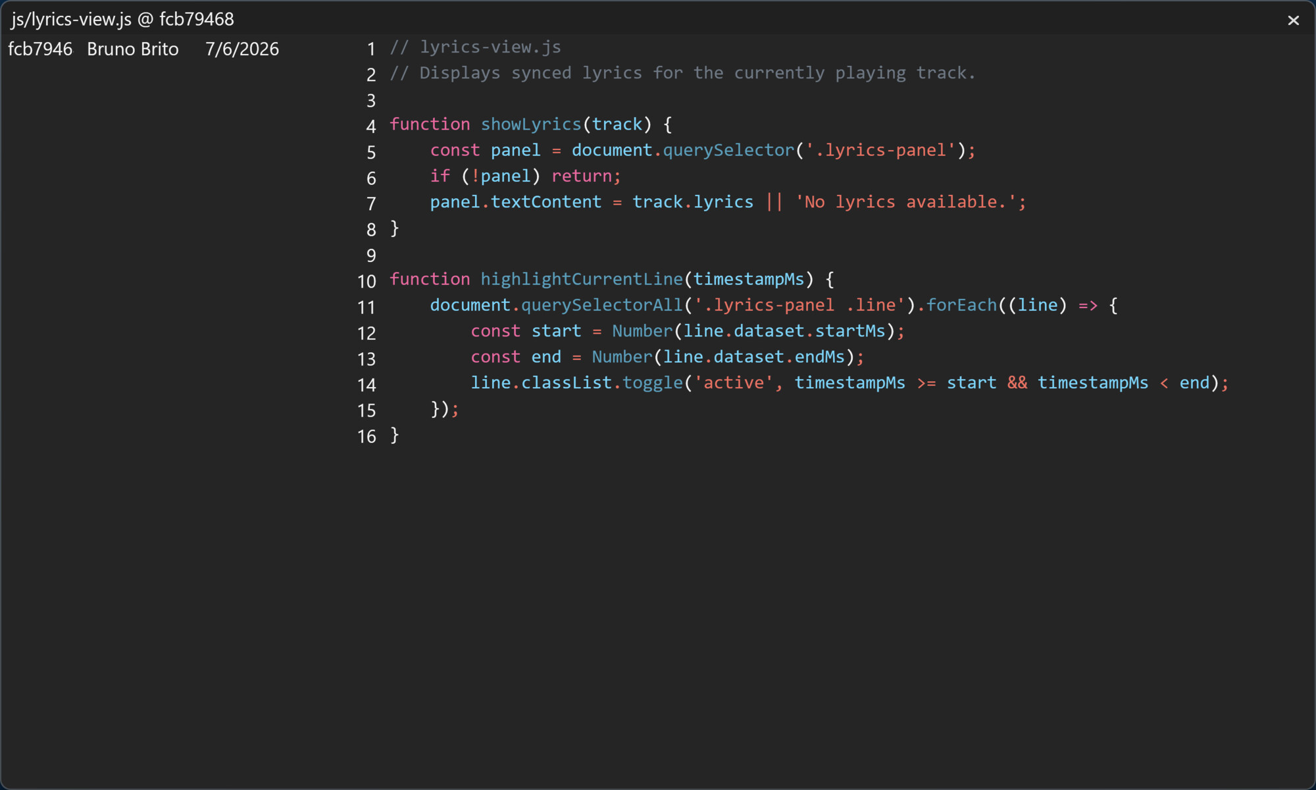The width and height of the screenshot is (1316, 790).
Task: Click commit date 7/6/2026
Action: tap(242, 49)
